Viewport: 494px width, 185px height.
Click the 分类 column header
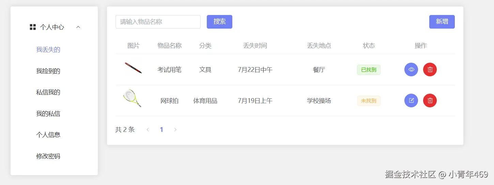pos(205,46)
